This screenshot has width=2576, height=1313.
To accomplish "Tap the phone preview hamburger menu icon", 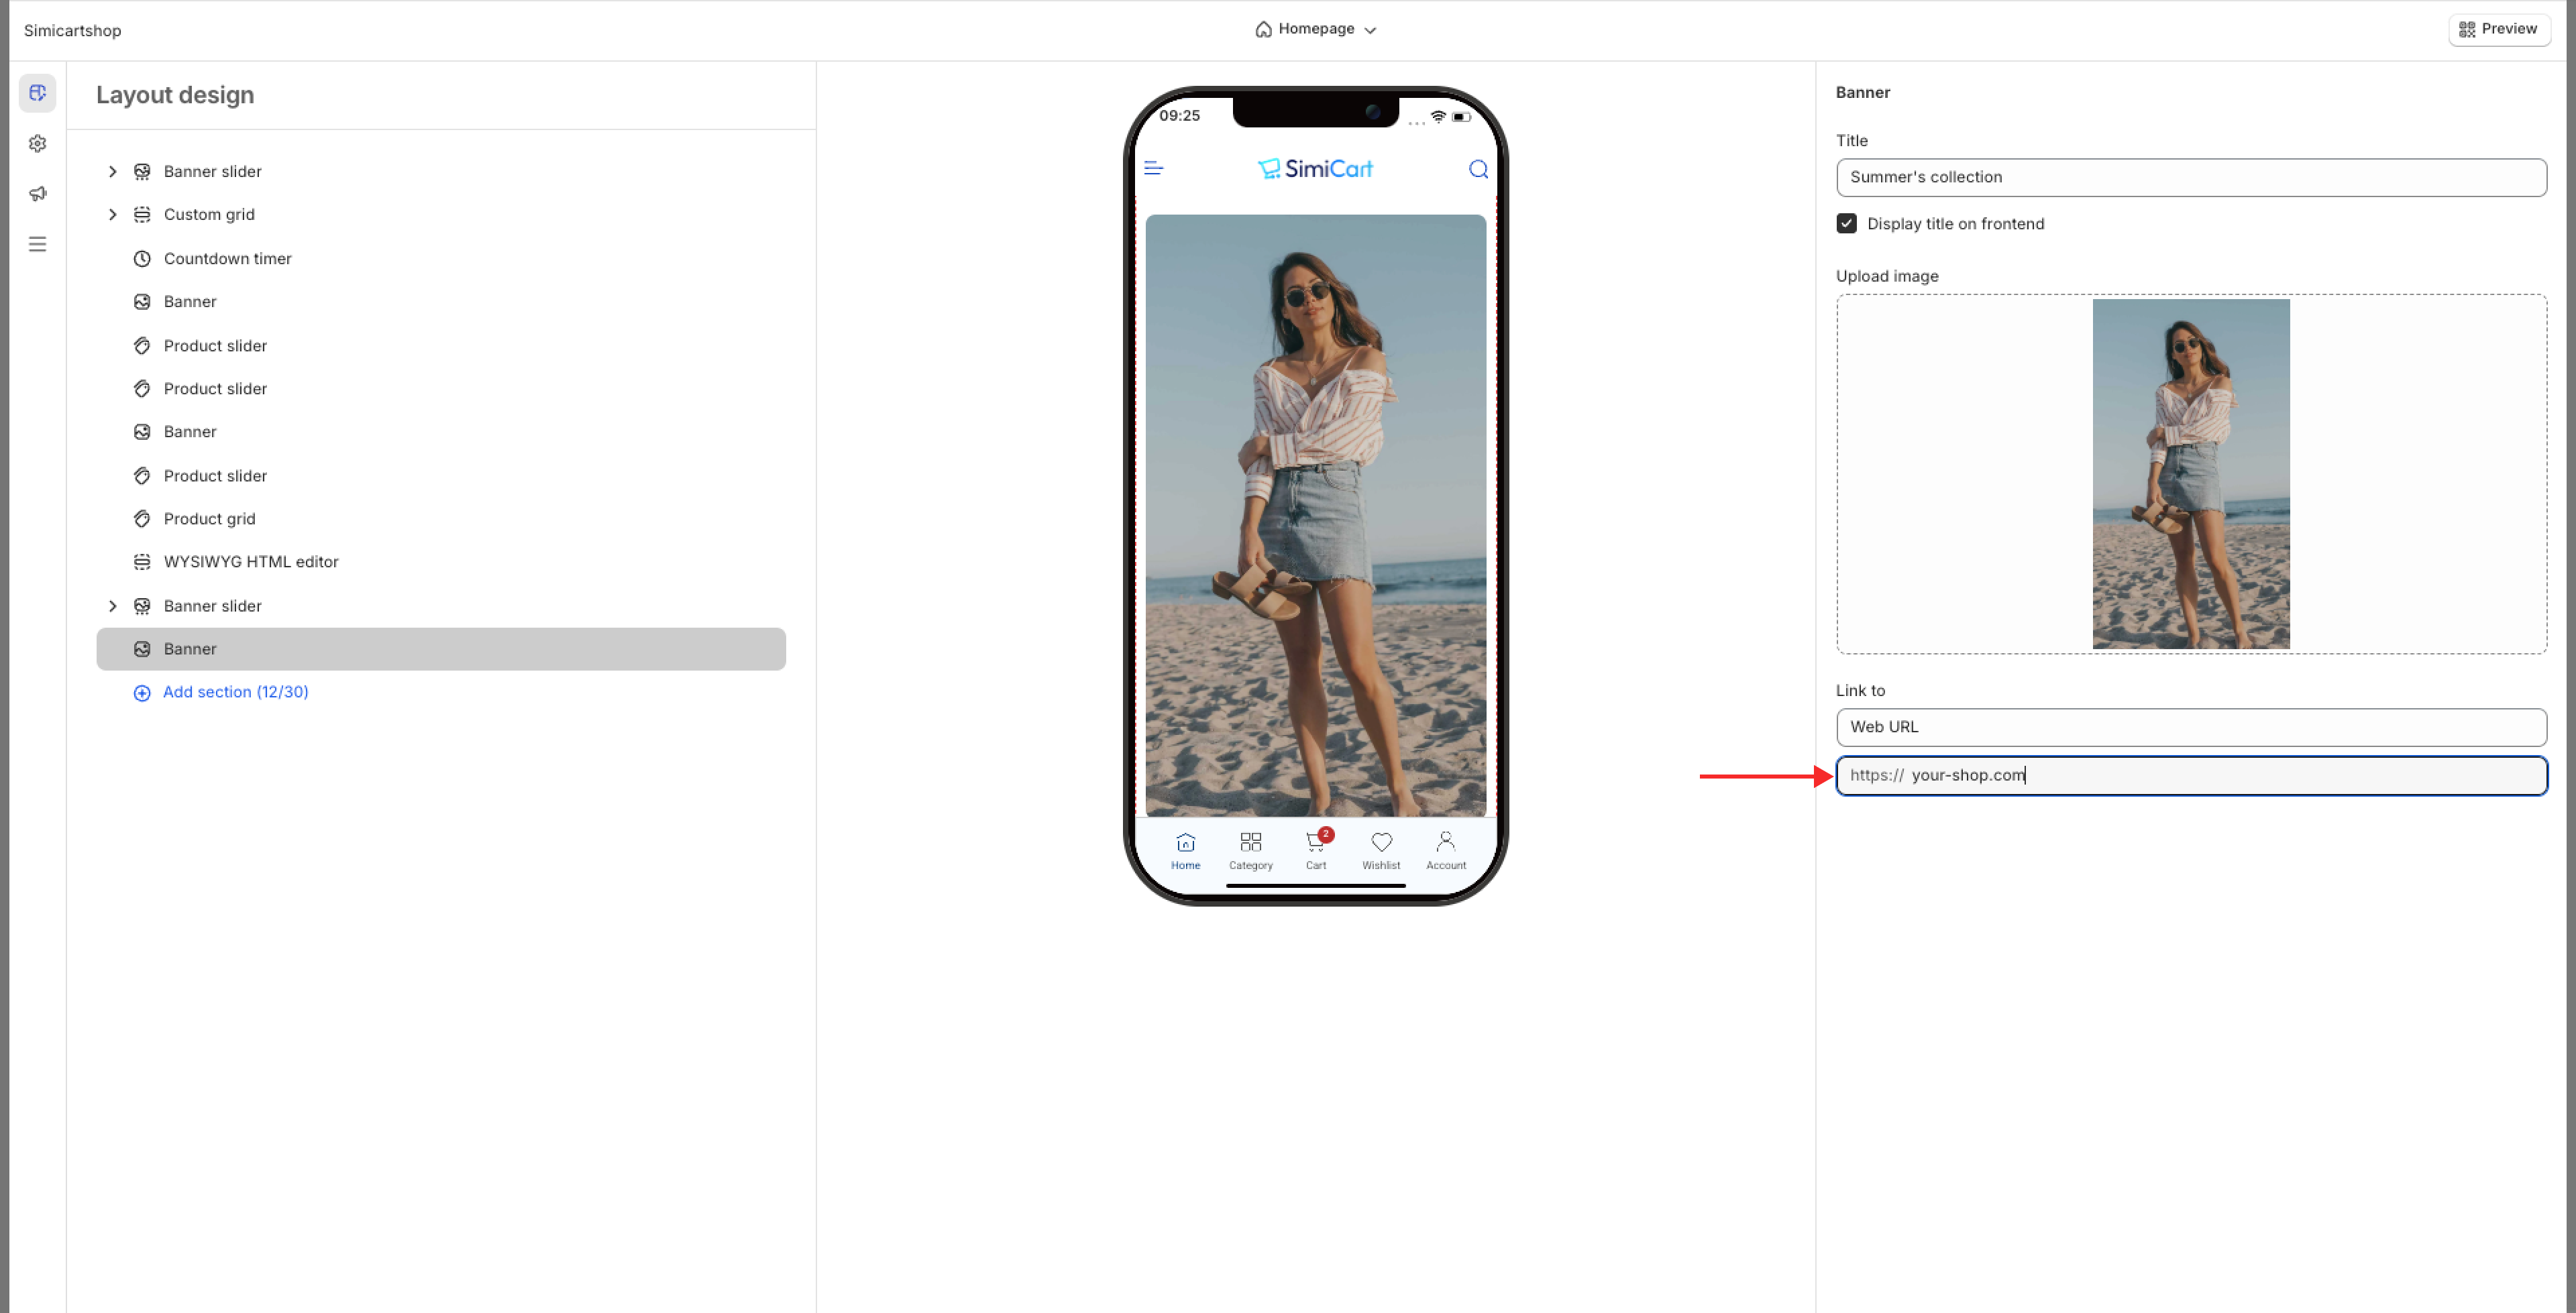I will [1153, 168].
